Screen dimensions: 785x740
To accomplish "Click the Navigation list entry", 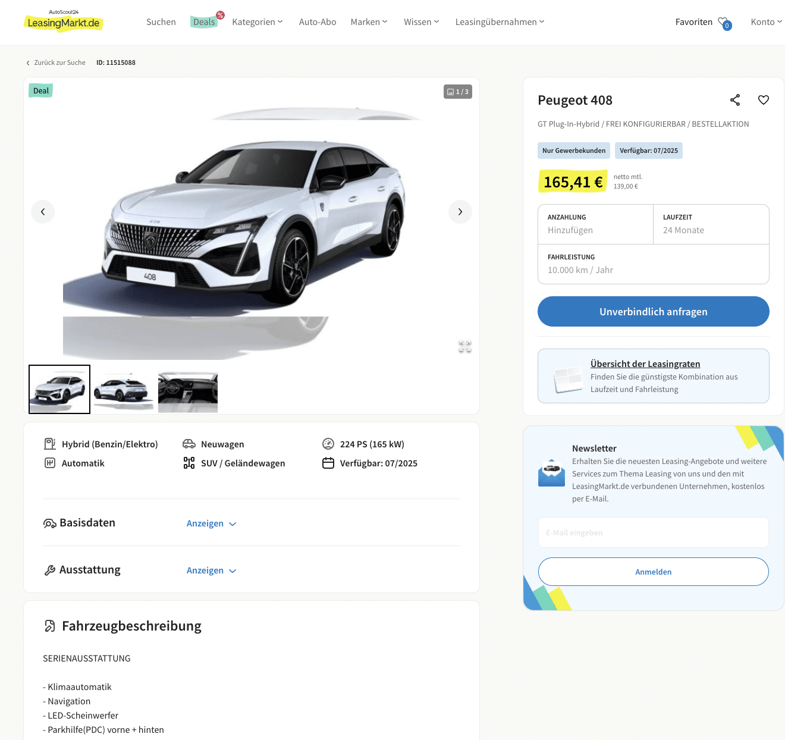I will [67, 701].
